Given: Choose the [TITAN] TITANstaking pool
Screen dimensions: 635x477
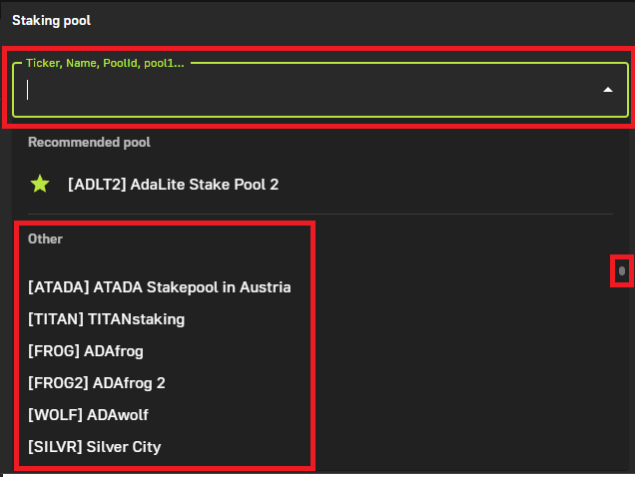Looking at the screenshot, I should click(106, 319).
